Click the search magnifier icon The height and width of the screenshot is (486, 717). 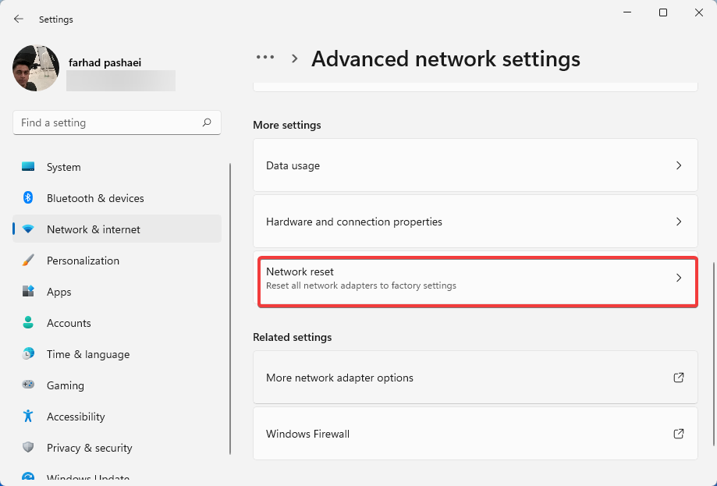207,122
